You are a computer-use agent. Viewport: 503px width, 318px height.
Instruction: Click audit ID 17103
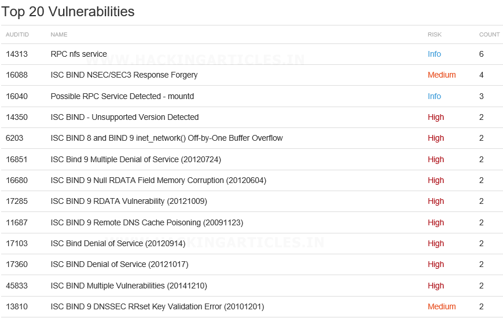tap(17, 243)
